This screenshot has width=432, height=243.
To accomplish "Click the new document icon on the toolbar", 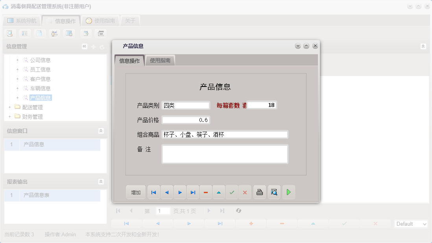I will click(39, 33).
